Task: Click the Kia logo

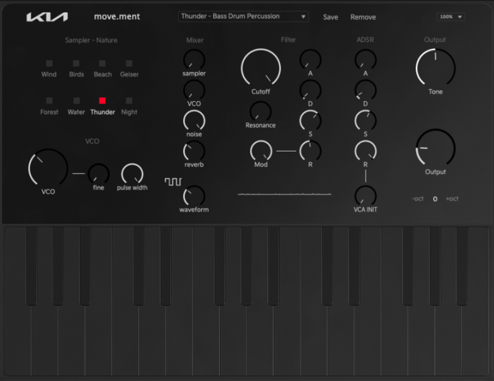Action: coord(47,17)
